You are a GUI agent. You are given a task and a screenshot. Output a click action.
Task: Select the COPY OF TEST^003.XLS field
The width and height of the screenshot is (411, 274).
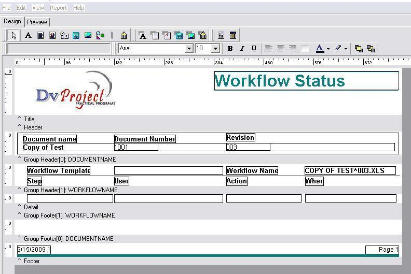(x=350, y=170)
